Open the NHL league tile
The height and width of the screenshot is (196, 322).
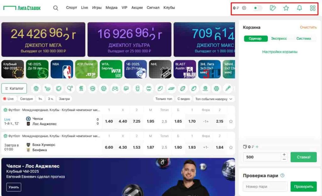click(160, 69)
